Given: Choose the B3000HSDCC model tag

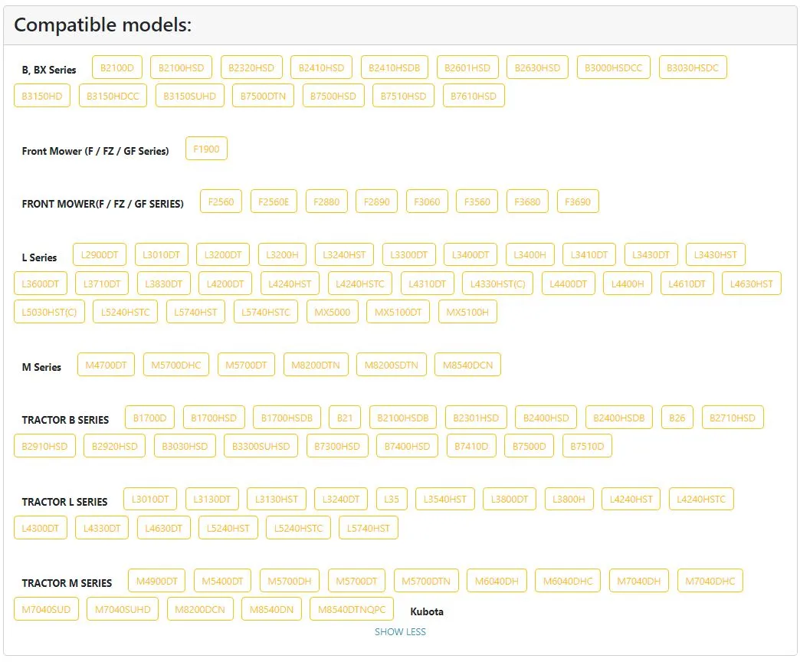Looking at the screenshot, I should [x=613, y=68].
